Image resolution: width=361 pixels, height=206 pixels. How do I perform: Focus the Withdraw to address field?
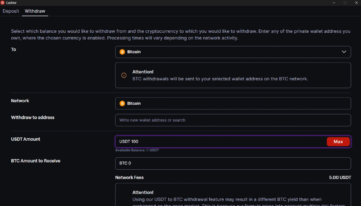point(233,120)
